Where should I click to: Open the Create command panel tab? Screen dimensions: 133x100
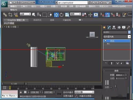point(104,27)
